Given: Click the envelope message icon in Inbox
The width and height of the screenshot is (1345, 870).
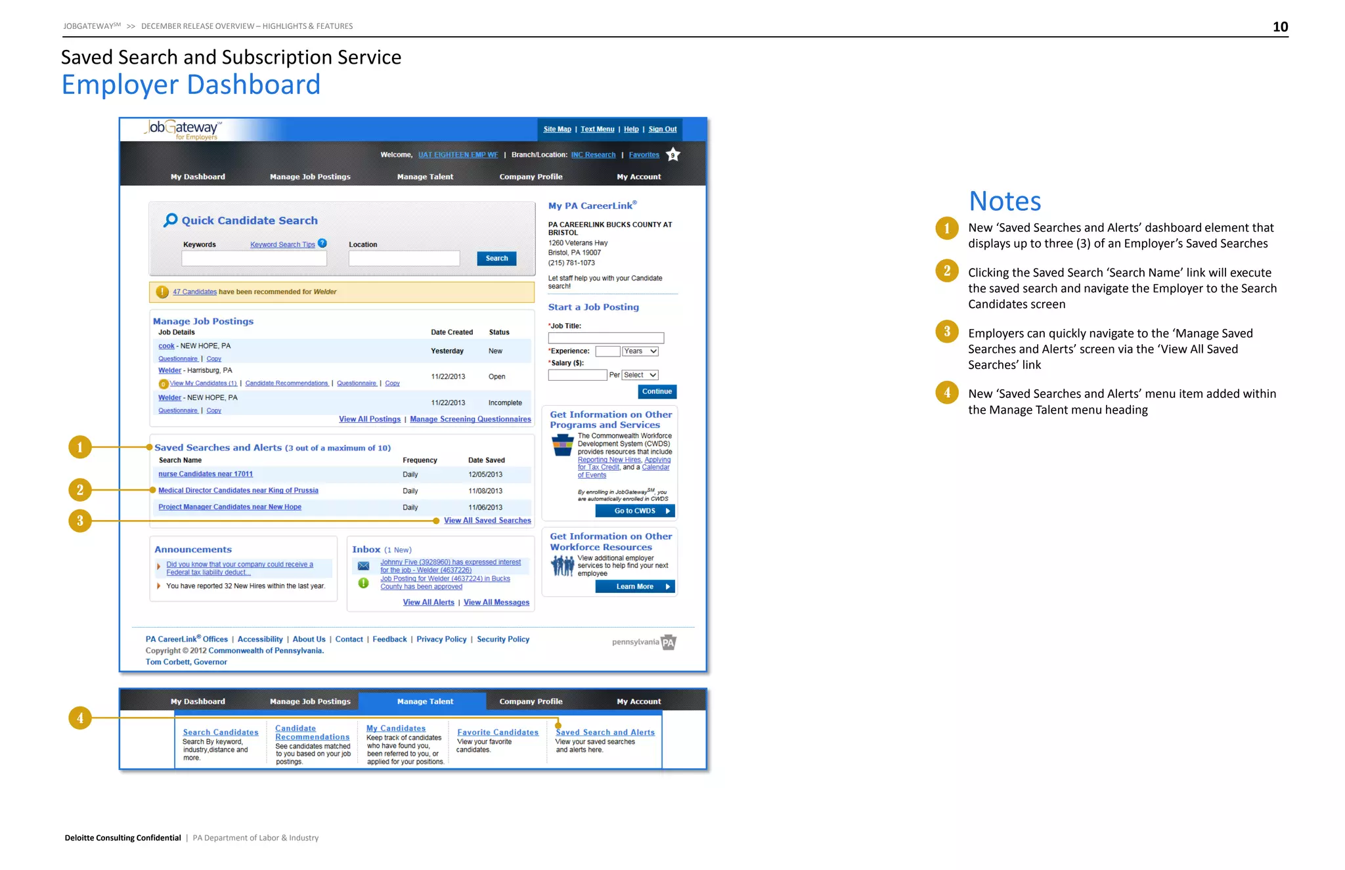Looking at the screenshot, I should point(363,566).
